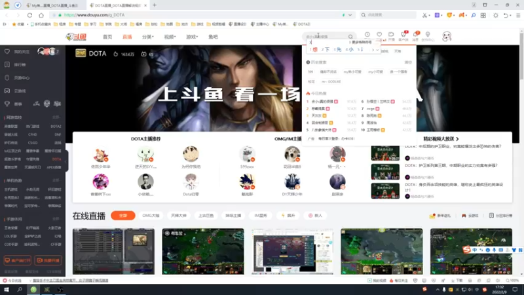Open hot search item ranked 7 cxgo

click(x=371, y=109)
